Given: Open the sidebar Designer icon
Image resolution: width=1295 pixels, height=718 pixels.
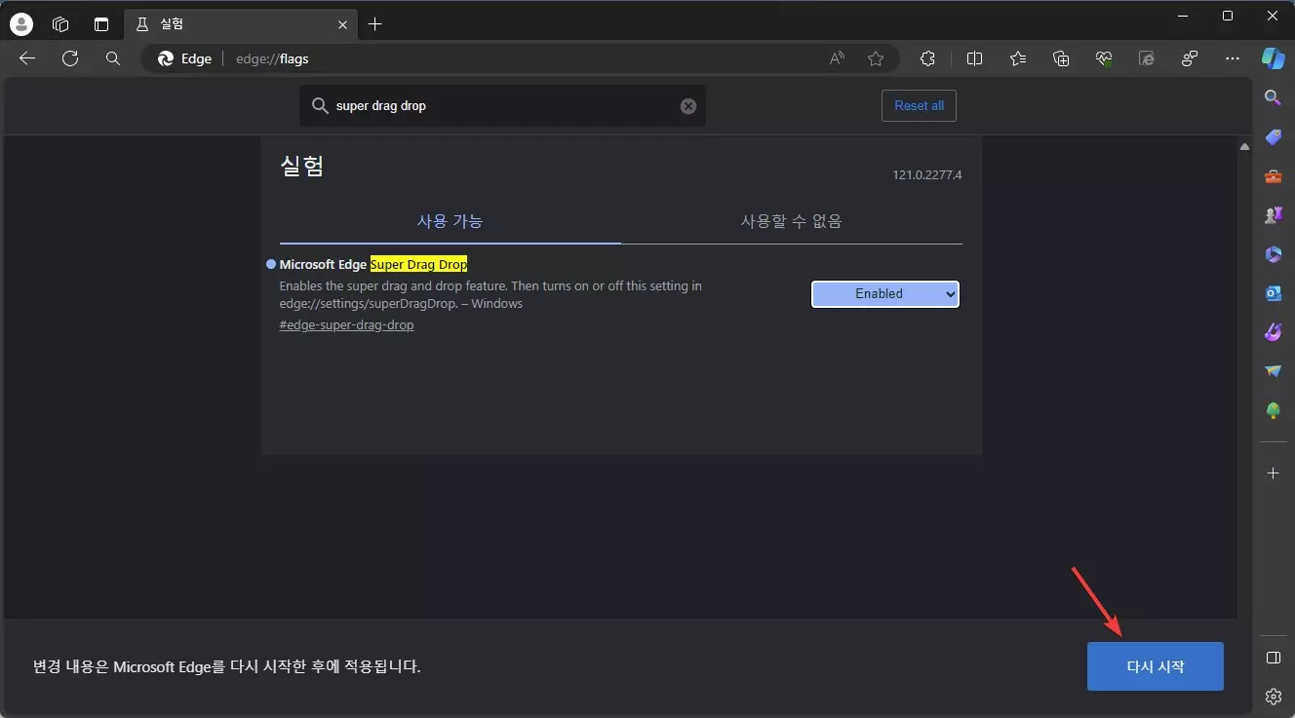Looking at the screenshot, I should click(1273, 332).
